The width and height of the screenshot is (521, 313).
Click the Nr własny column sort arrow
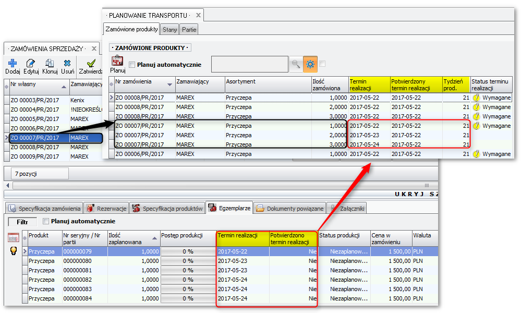64,86
